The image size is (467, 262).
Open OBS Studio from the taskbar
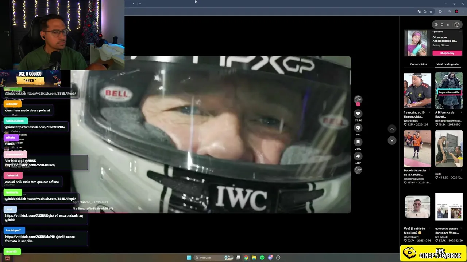[278, 258]
